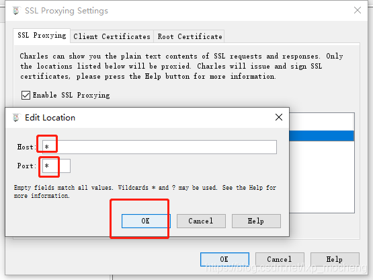Cancel the Edit Location dialog
The width and height of the screenshot is (373, 280).
201,221
